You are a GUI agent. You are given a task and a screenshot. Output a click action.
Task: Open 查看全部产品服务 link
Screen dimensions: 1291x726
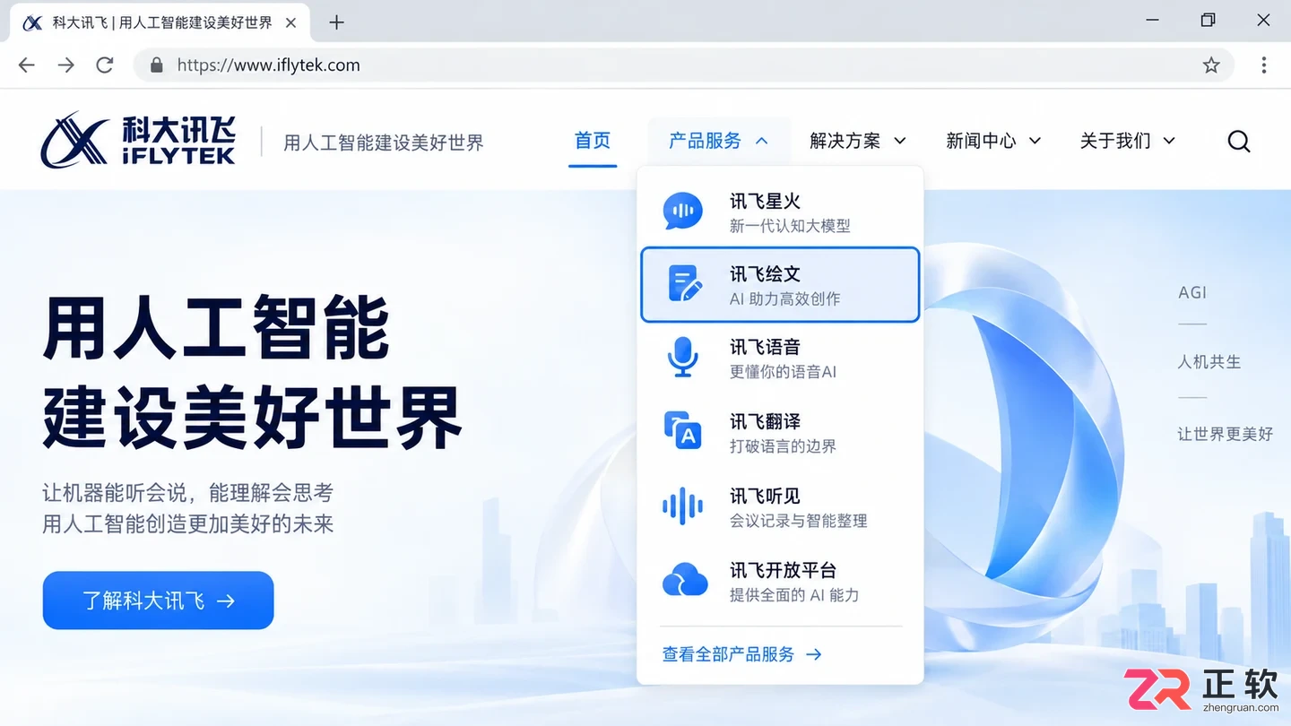click(x=741, y=654)
